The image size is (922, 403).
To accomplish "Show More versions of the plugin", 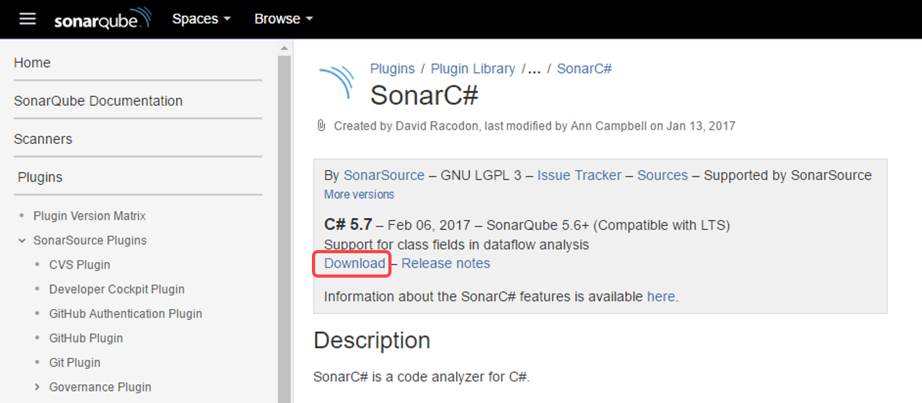I will (x=359, y=195).
